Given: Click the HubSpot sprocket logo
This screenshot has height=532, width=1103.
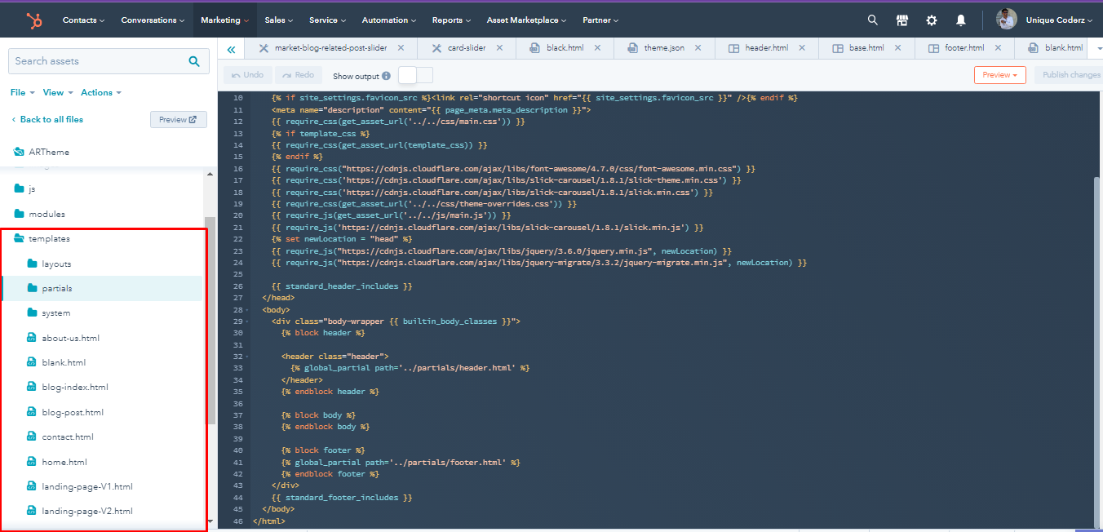Looking at the screenshot, I should 33,20.
